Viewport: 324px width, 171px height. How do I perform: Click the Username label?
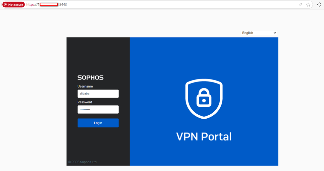click(85, 86)
